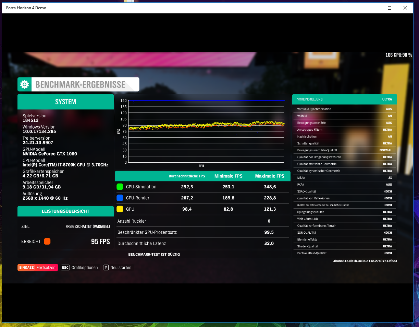Click the Welt-/Auto-LOD ULTRA row
This screenshot has height=327, width=419.
point(344,219)
